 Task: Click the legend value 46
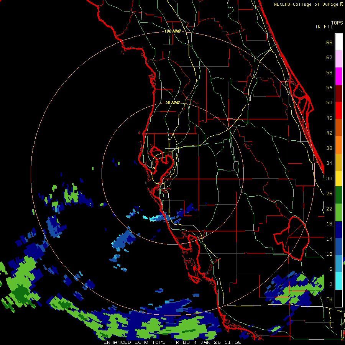click(329, 118)
